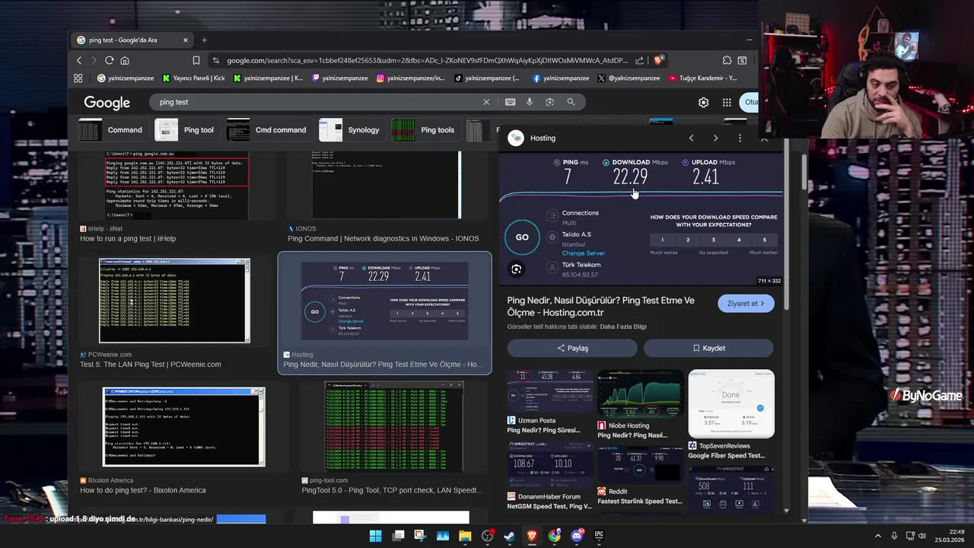Click the Google logo
This screenshot has width=974, height=548.
[x=107, y=103]
